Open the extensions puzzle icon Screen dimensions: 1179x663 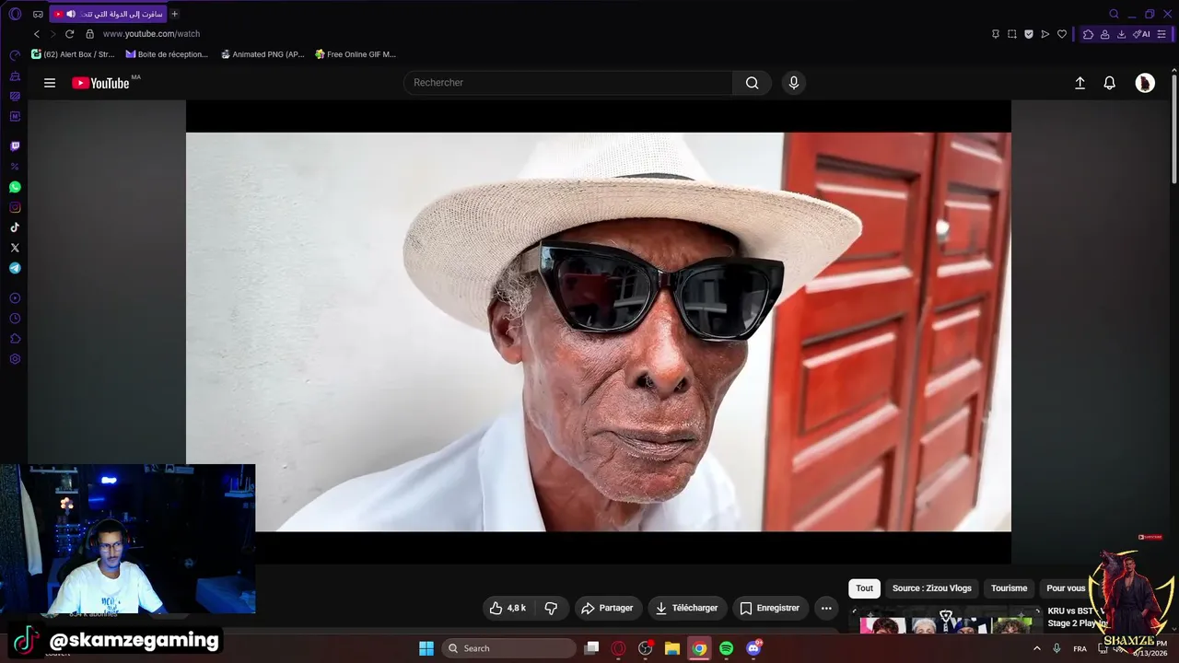[1088, 34]
